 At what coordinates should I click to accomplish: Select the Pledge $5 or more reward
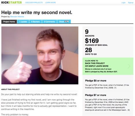pos(108,84)
